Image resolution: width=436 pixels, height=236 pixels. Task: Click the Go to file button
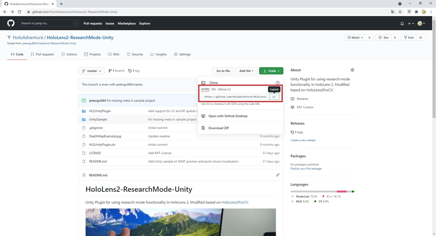(223, 71)
